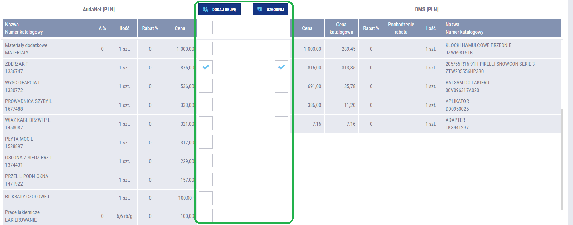Viewport: 573px width, 225px height.
Task: Click the icon on UZGODNIJ button
Action: (x=260, y=10)
